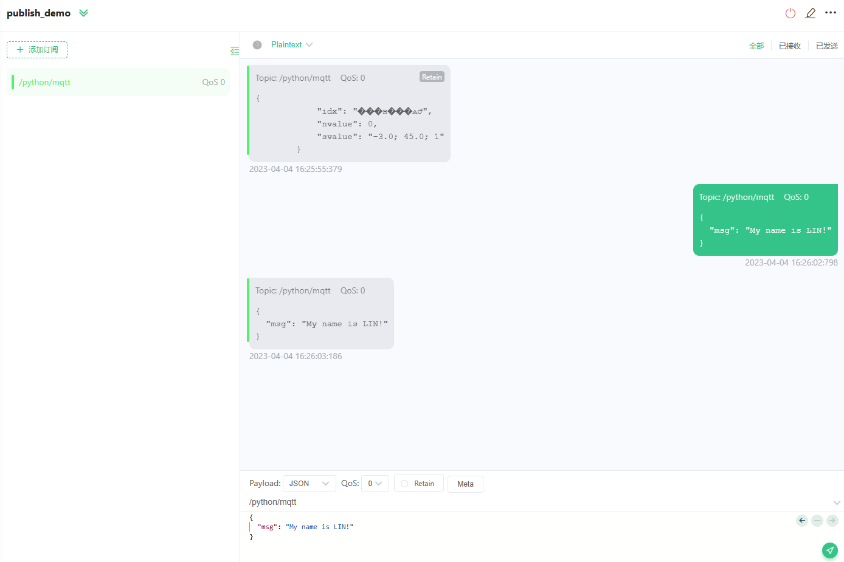Image resolution: width=844 pixels, height=562 pixels.
Task: Click the Meta button
Action: click(465, 484)
